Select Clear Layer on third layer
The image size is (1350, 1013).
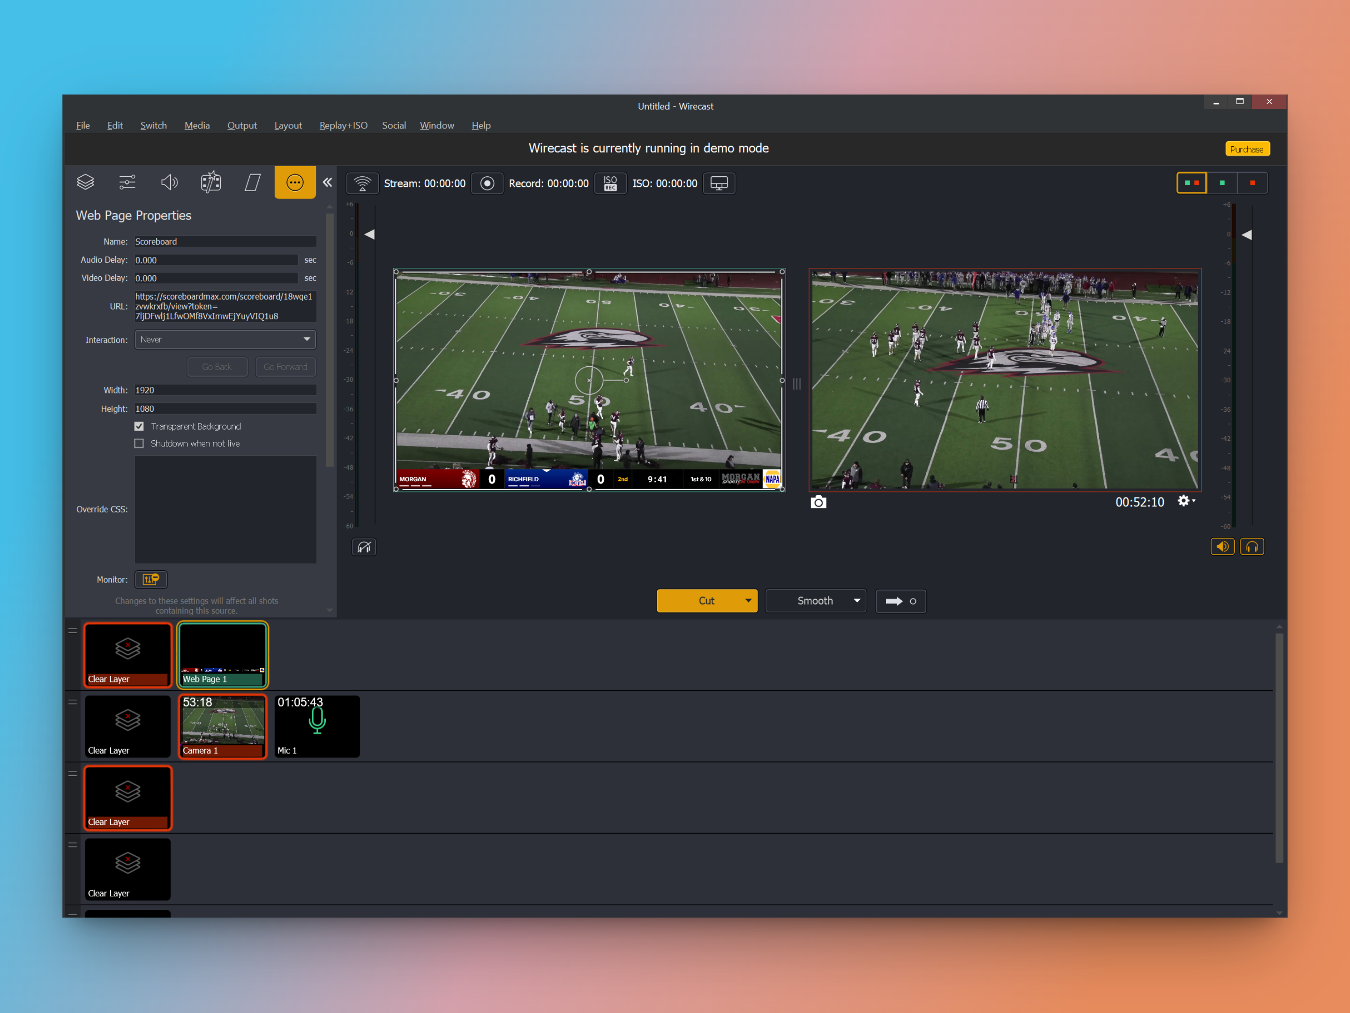[x=127, y=798]
